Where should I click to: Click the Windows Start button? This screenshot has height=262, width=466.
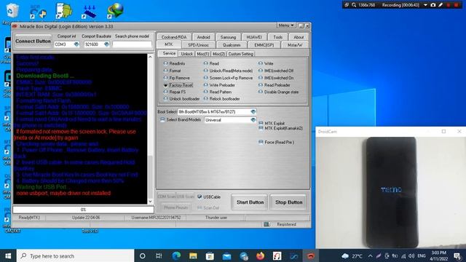[x=8, y=255]
